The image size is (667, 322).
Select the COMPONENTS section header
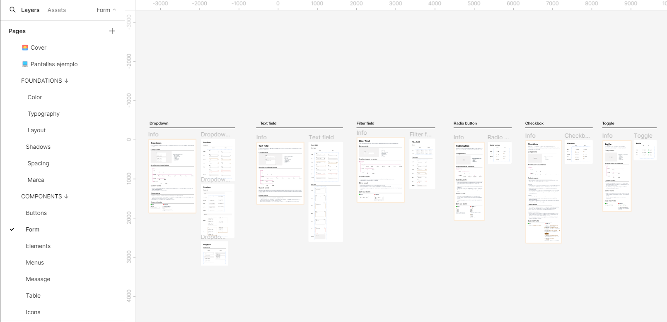(44, 196)
